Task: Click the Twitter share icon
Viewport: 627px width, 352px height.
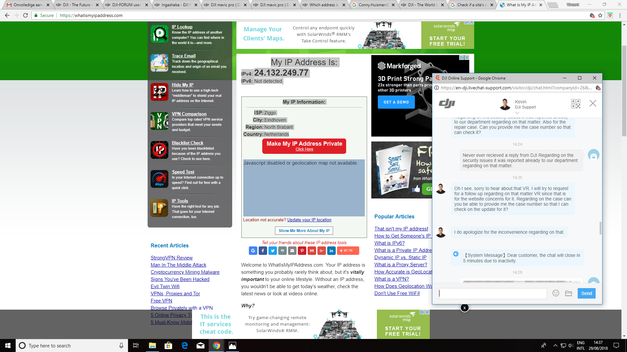Action: click(273, 251)
